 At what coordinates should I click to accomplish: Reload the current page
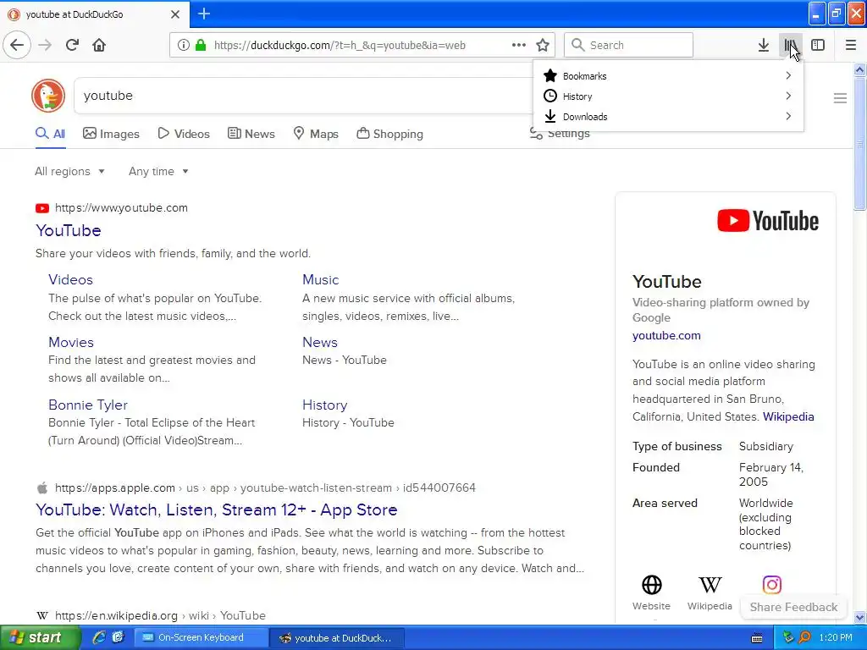(72, 45)
